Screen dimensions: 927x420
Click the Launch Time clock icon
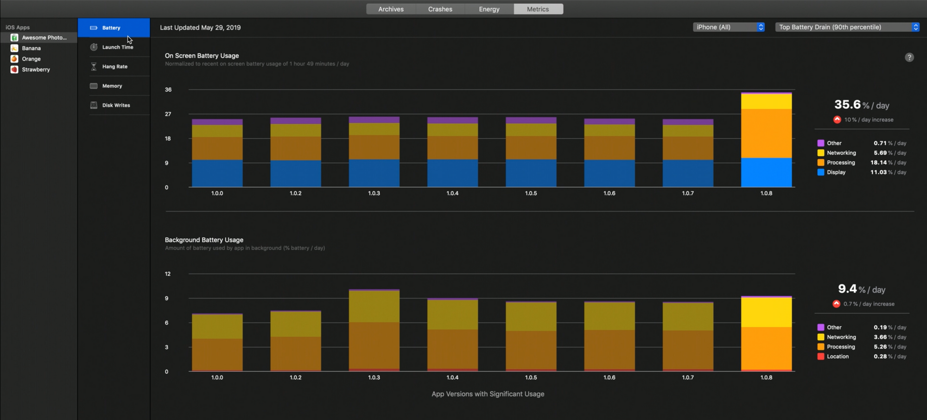coord(94,47)
